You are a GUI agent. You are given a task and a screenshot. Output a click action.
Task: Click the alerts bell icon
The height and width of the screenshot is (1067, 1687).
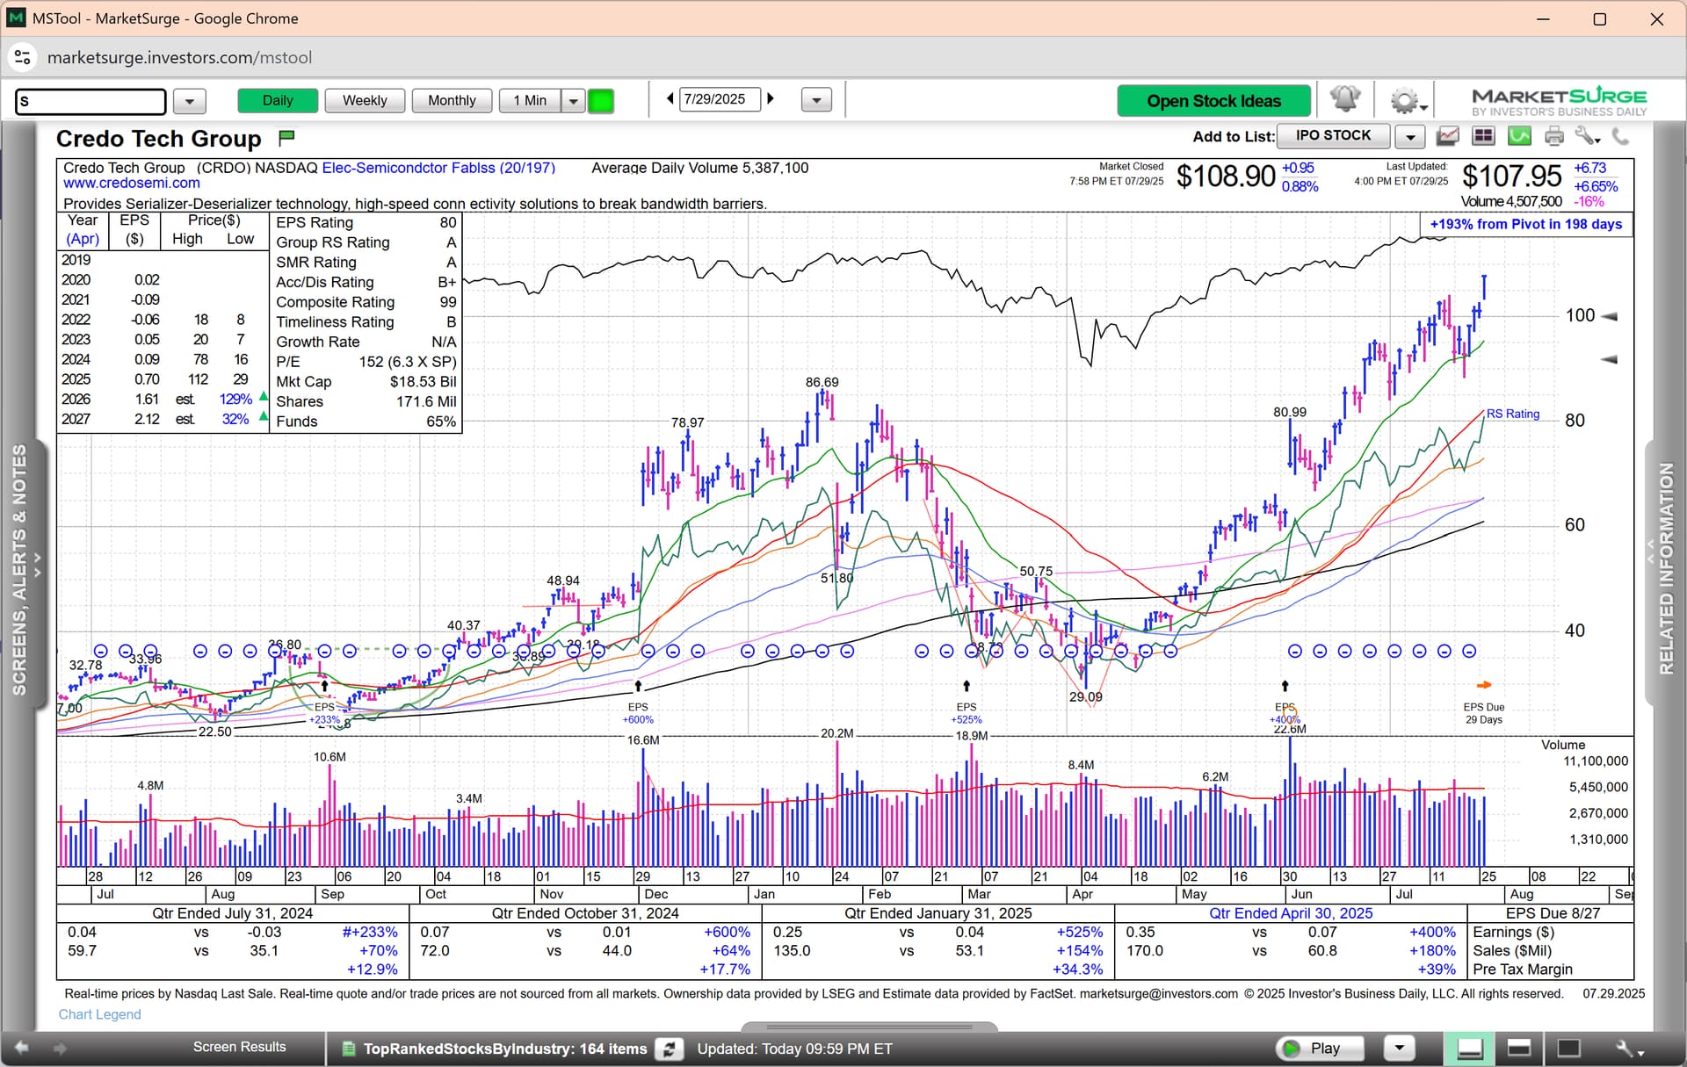[x=1344, y=99]
